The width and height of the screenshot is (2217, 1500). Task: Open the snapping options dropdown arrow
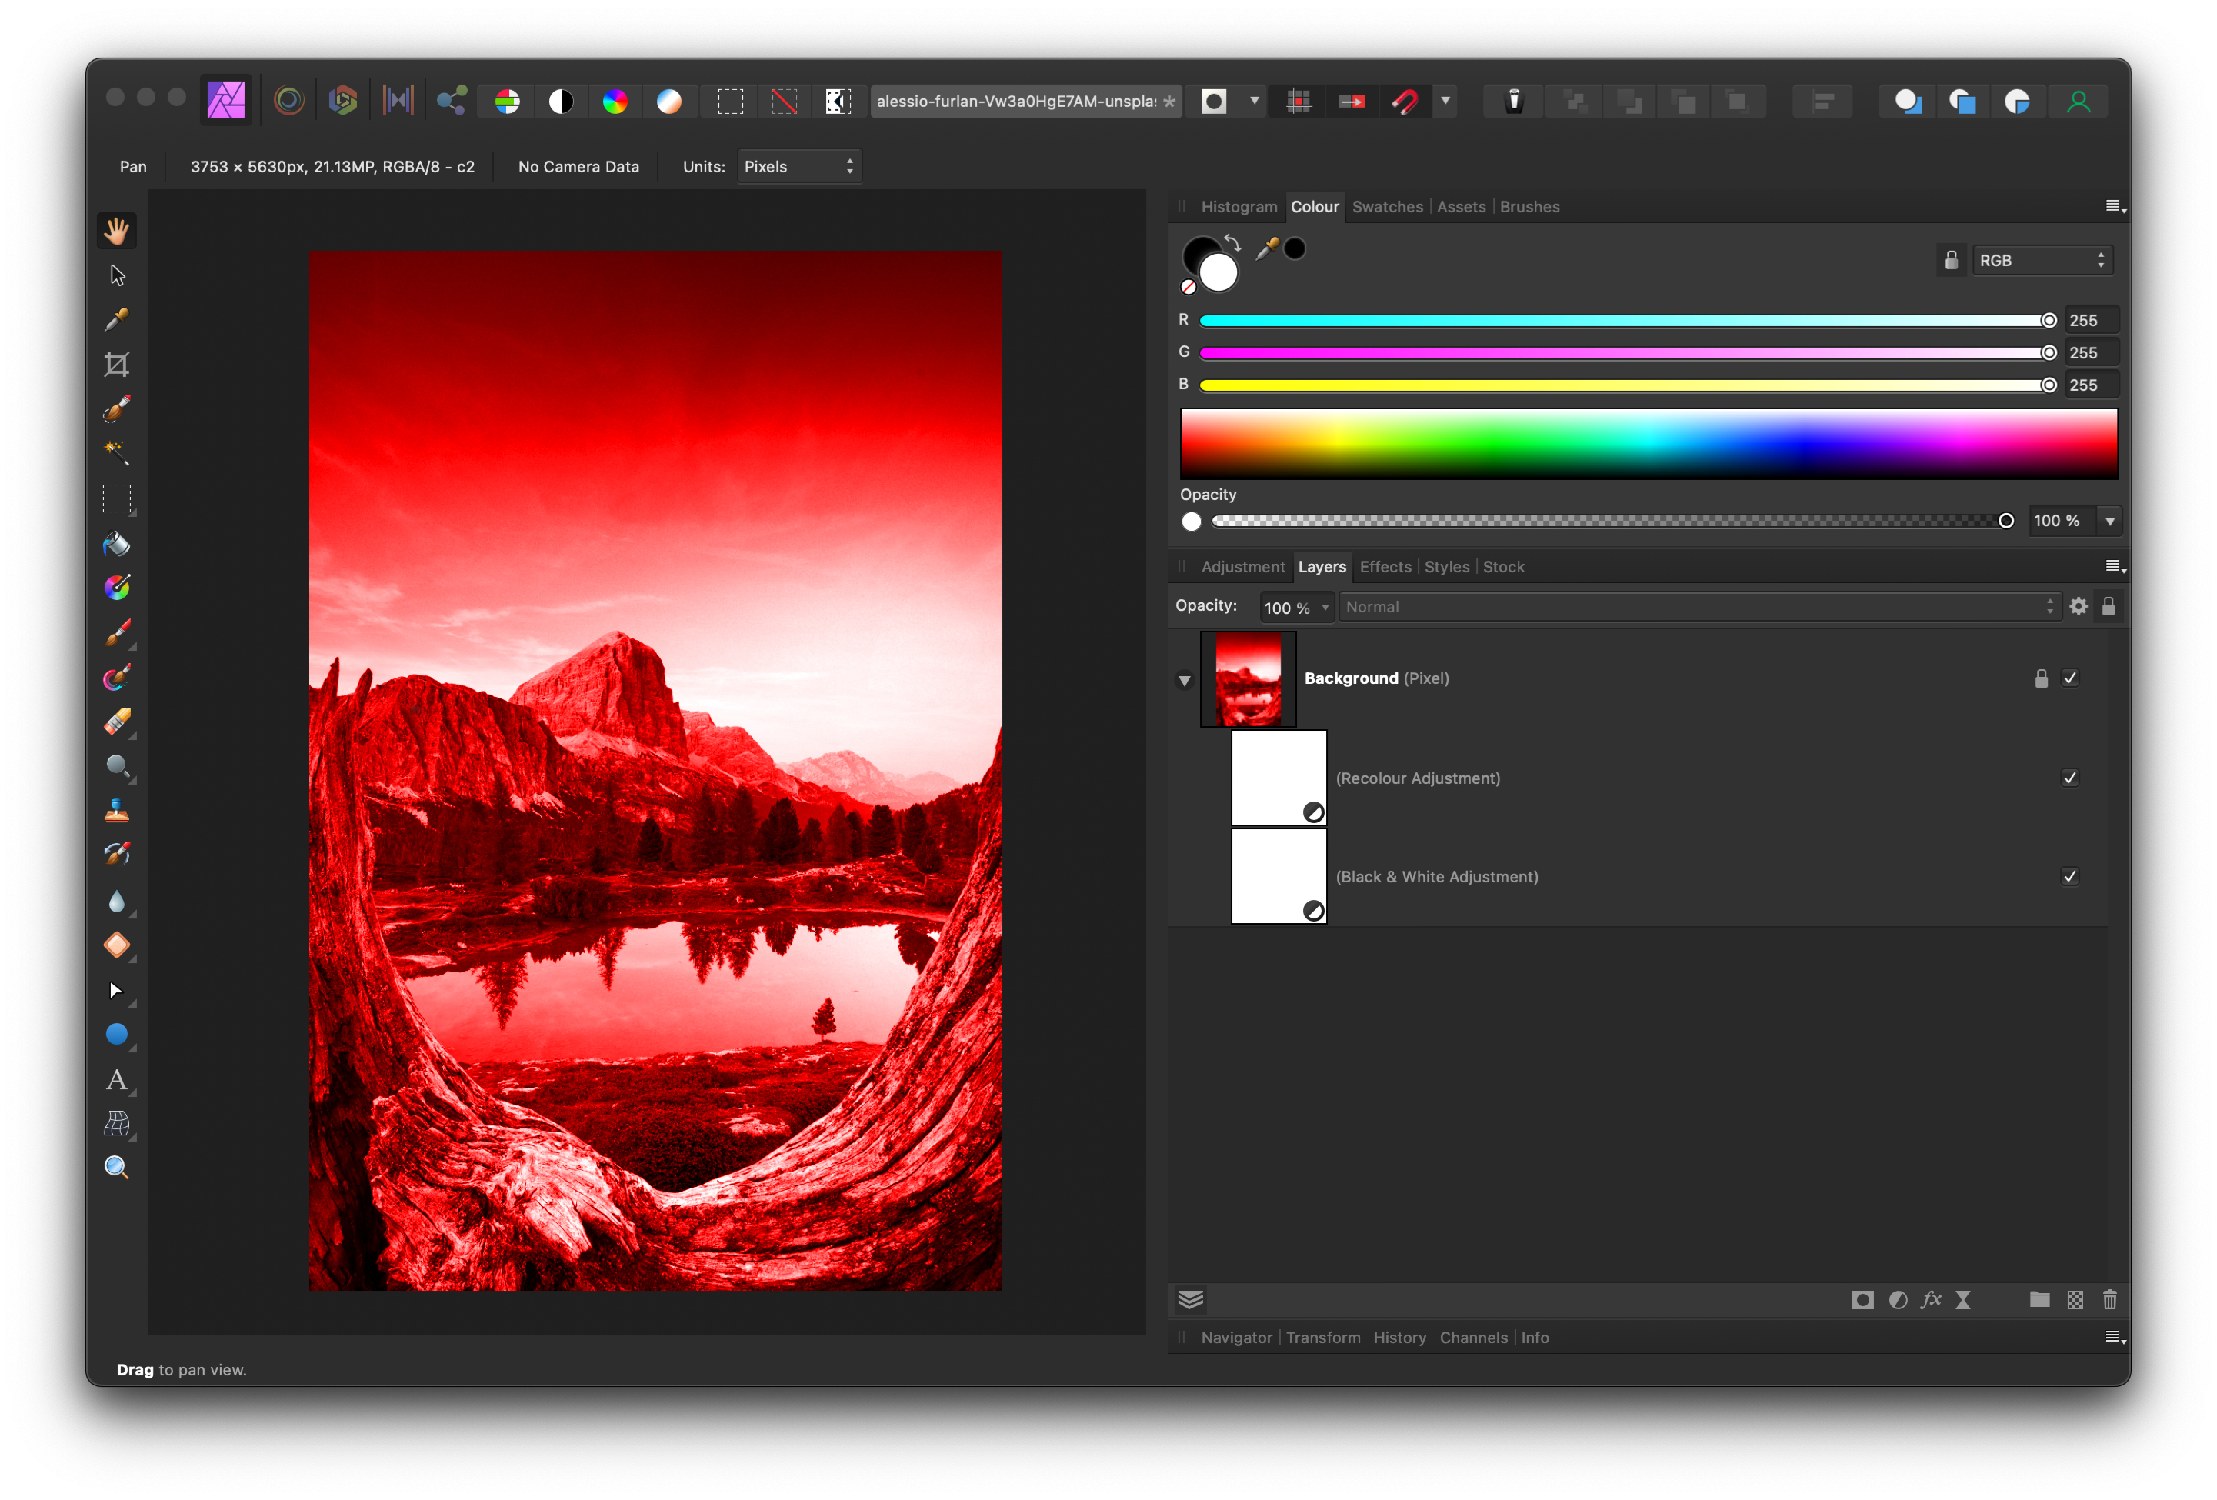[x=1445, y=101]
